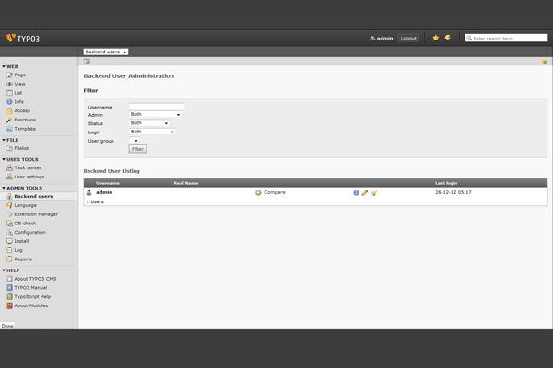This screenshot has width=553, height=368.
Task: Open the DB check icon
Action: tap(9, 224)
